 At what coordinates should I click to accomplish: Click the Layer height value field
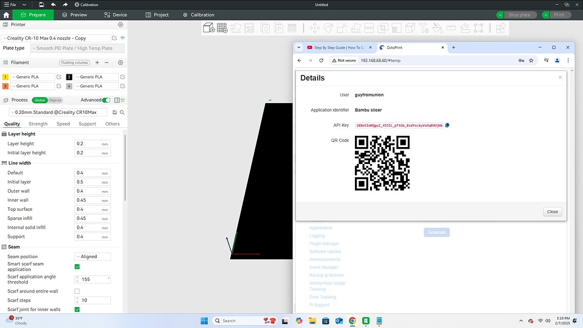click(92, 144)
